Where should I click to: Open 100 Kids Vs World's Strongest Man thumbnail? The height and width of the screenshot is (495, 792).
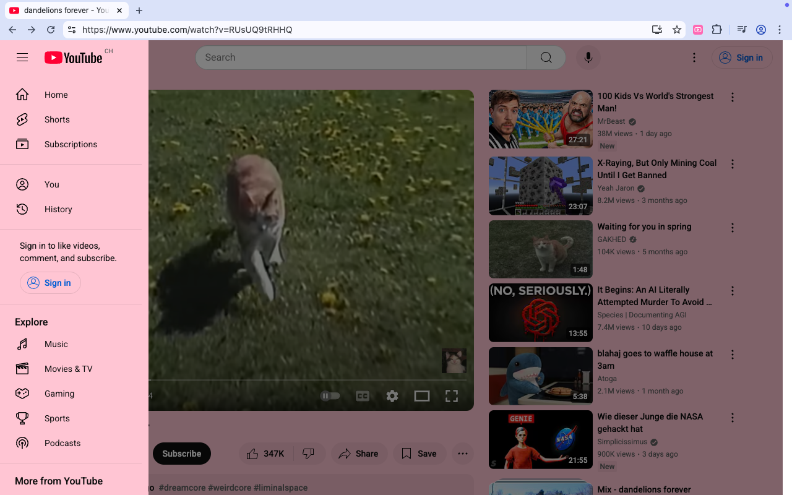coord(541,119)
